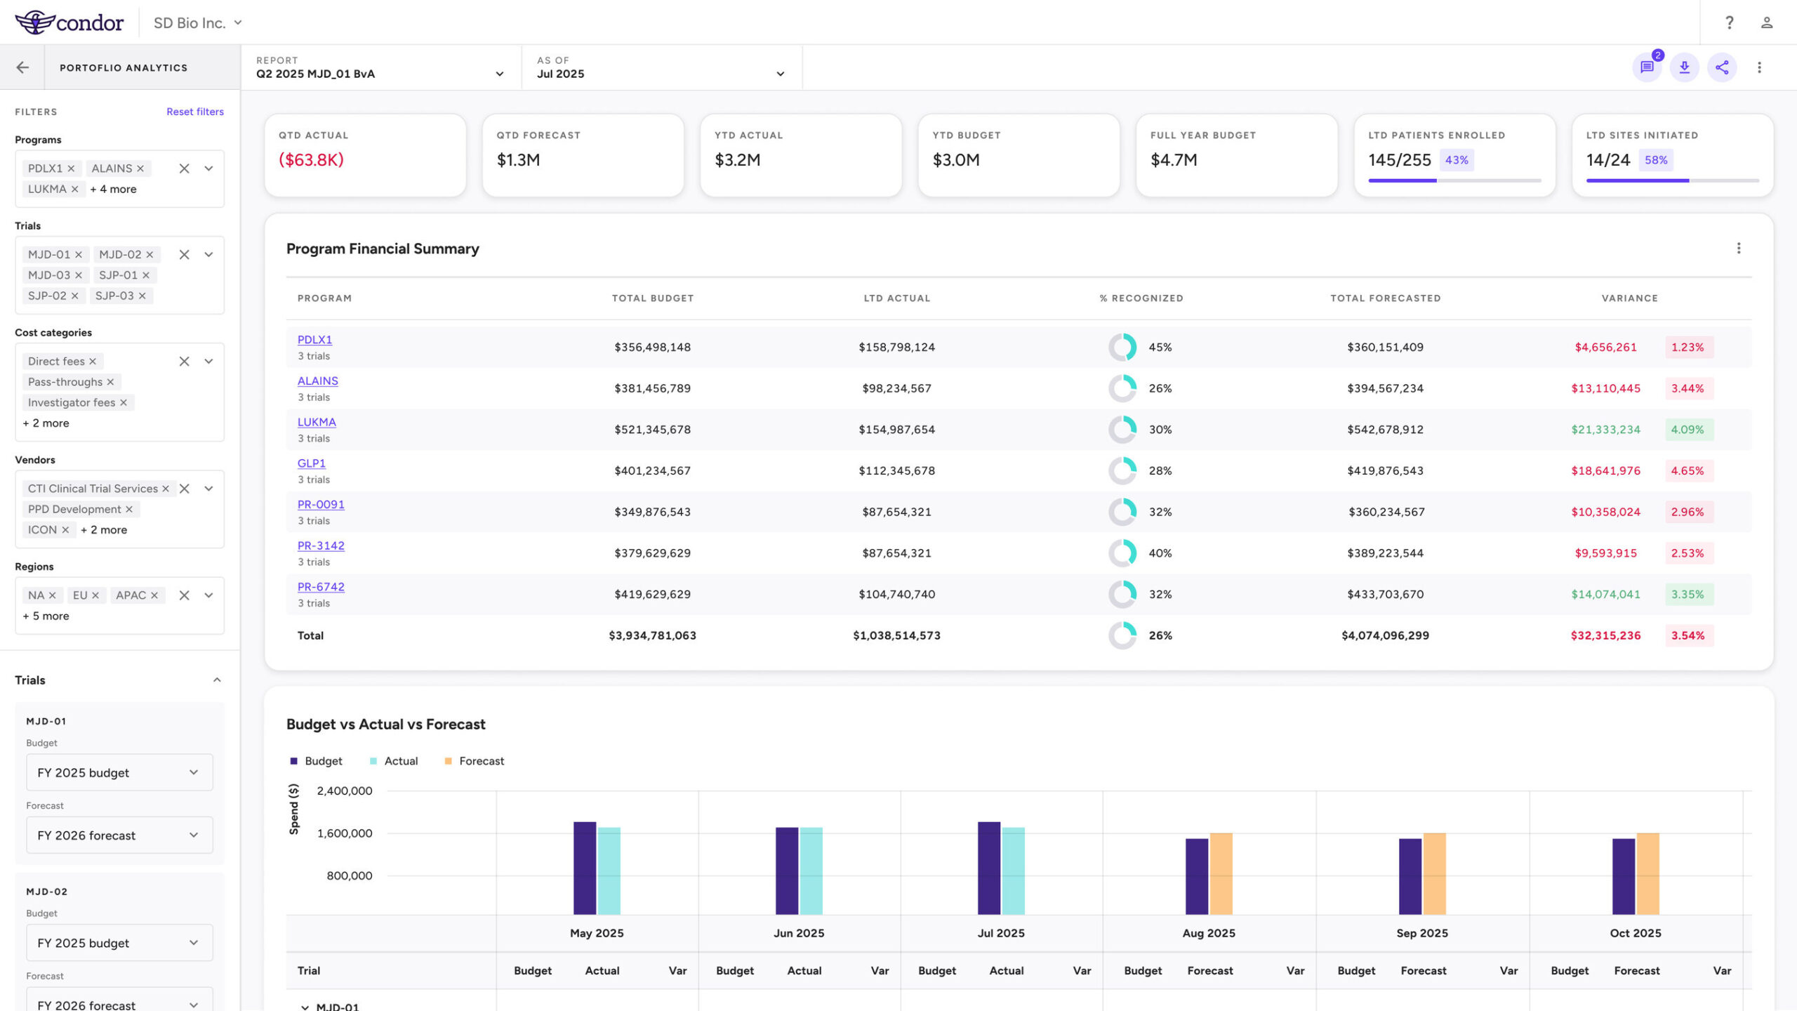Viewport: 1797px width, 1011px height.
Task: Open the GLP1 program link
Action: pyautogui.click(x=312, y=463)
